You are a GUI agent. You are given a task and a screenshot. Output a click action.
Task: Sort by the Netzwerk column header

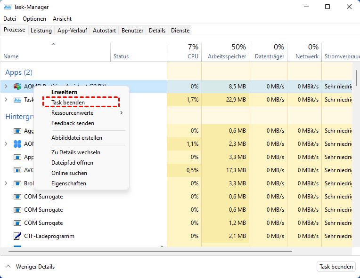[x=304, y=52]
